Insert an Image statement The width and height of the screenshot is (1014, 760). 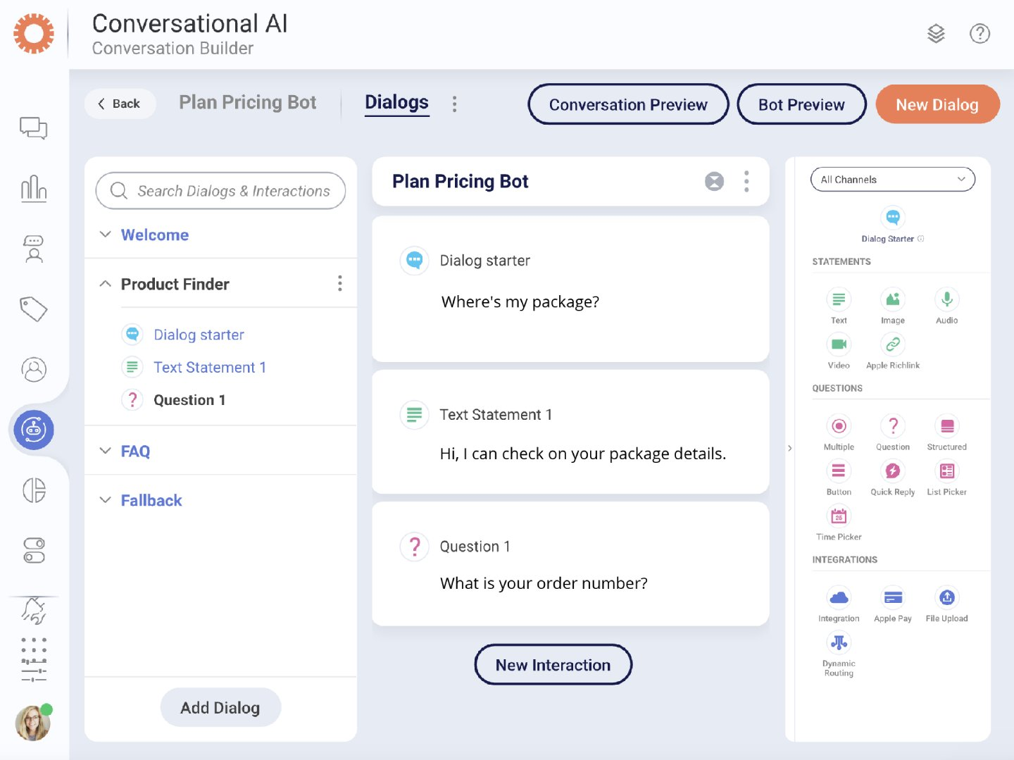click(892, 299)
